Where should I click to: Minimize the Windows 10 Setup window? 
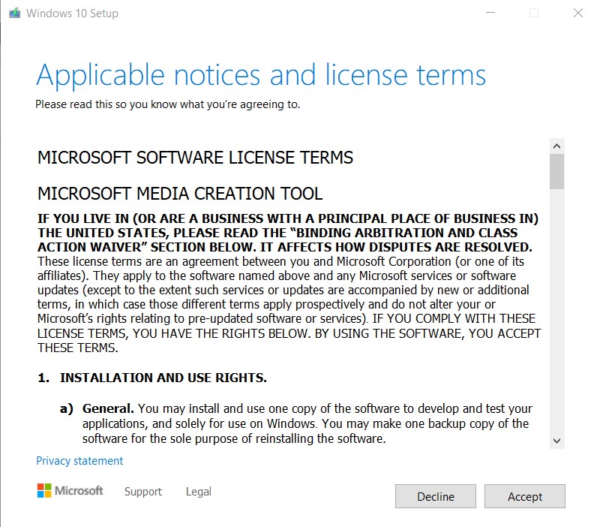point(490,13)
